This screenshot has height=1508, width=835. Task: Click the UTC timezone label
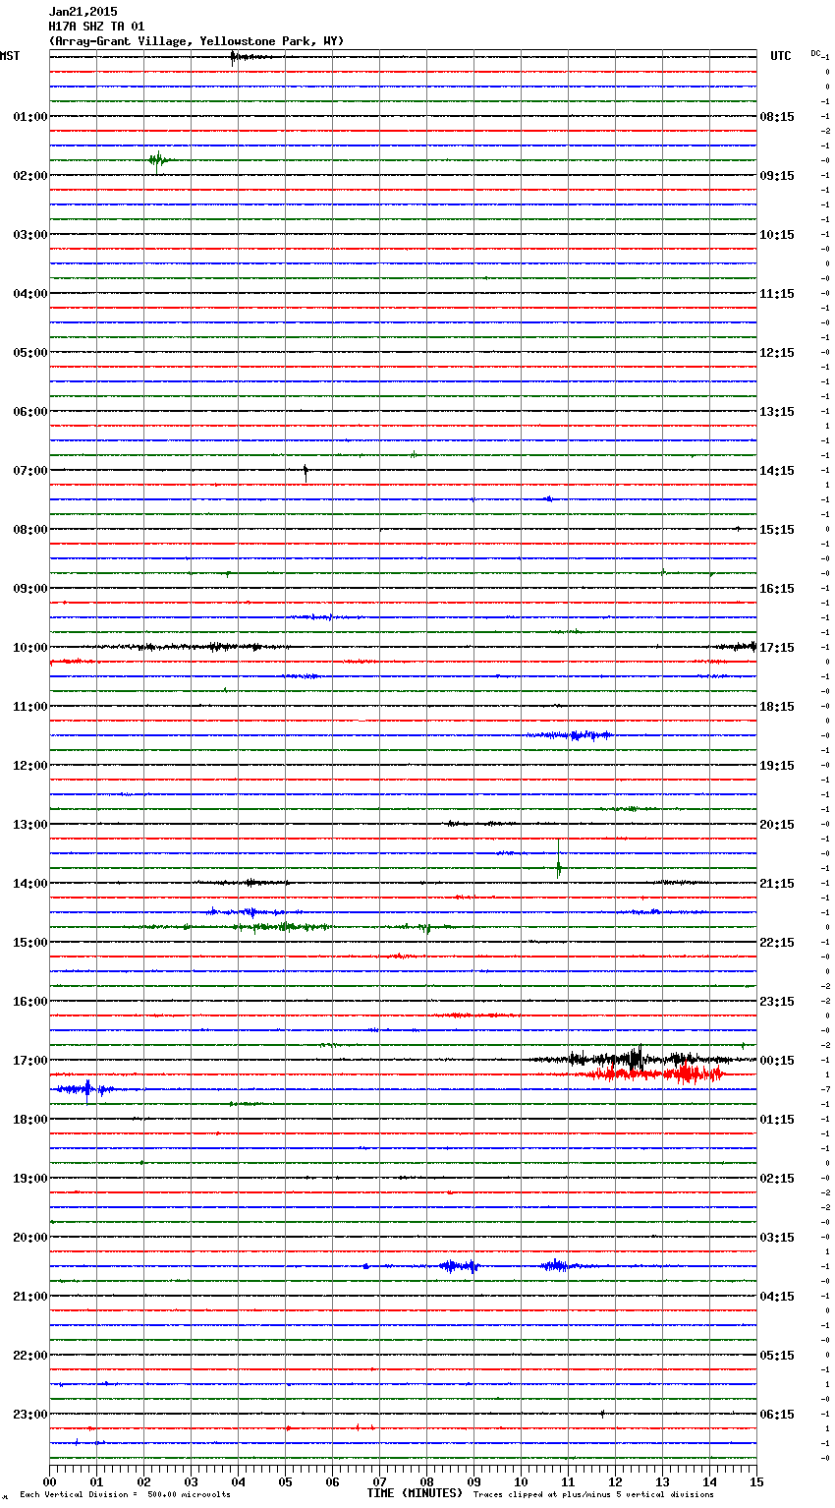[780, 56]
